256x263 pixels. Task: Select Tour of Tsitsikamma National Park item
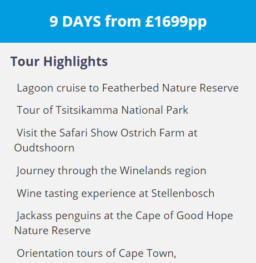pos(102,110)
